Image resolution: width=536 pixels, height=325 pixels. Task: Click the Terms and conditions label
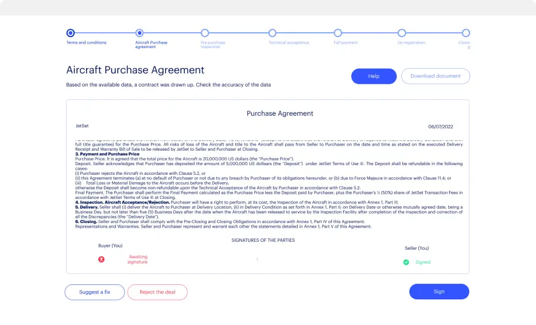coord(86,42)
